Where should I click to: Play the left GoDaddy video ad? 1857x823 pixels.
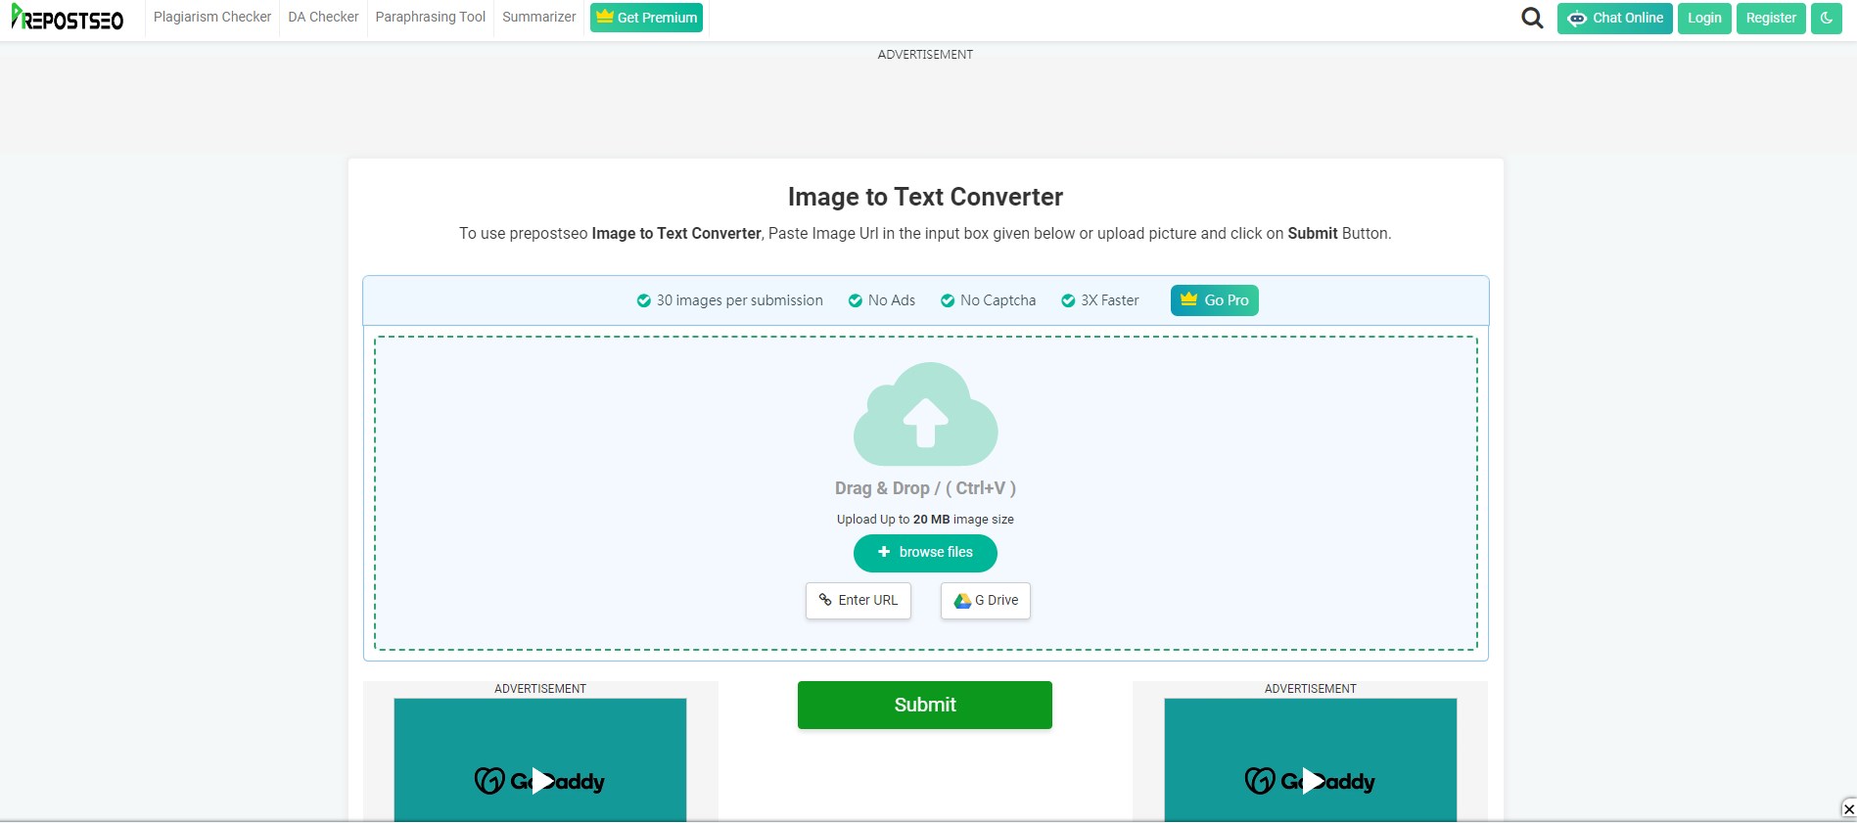tap(540, 781)
